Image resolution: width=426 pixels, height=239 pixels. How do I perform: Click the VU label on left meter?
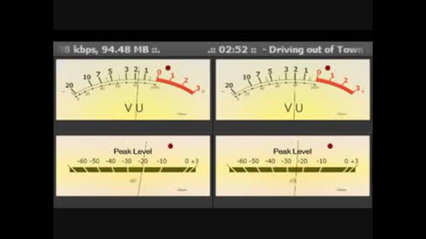coord(134,108)
